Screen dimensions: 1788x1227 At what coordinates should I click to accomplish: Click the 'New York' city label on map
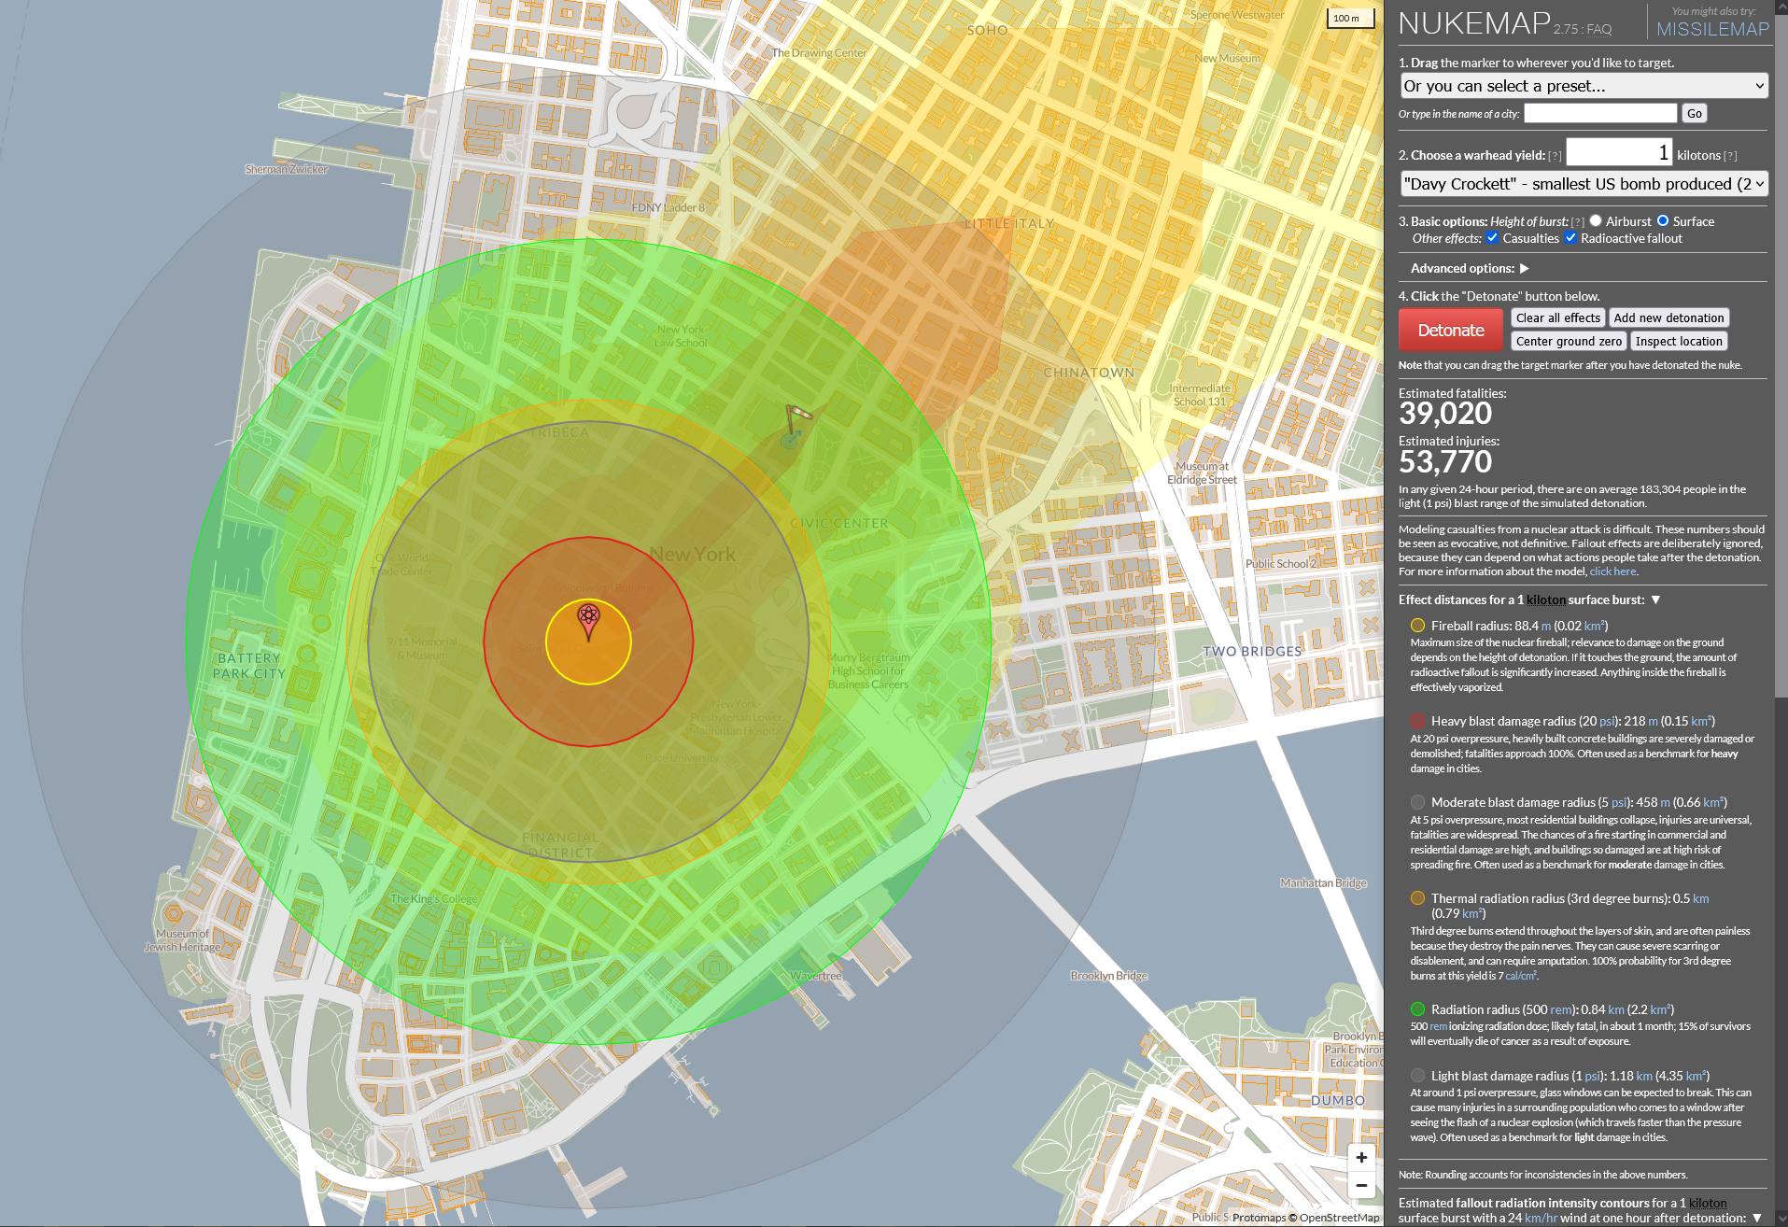tap(693, 554)
